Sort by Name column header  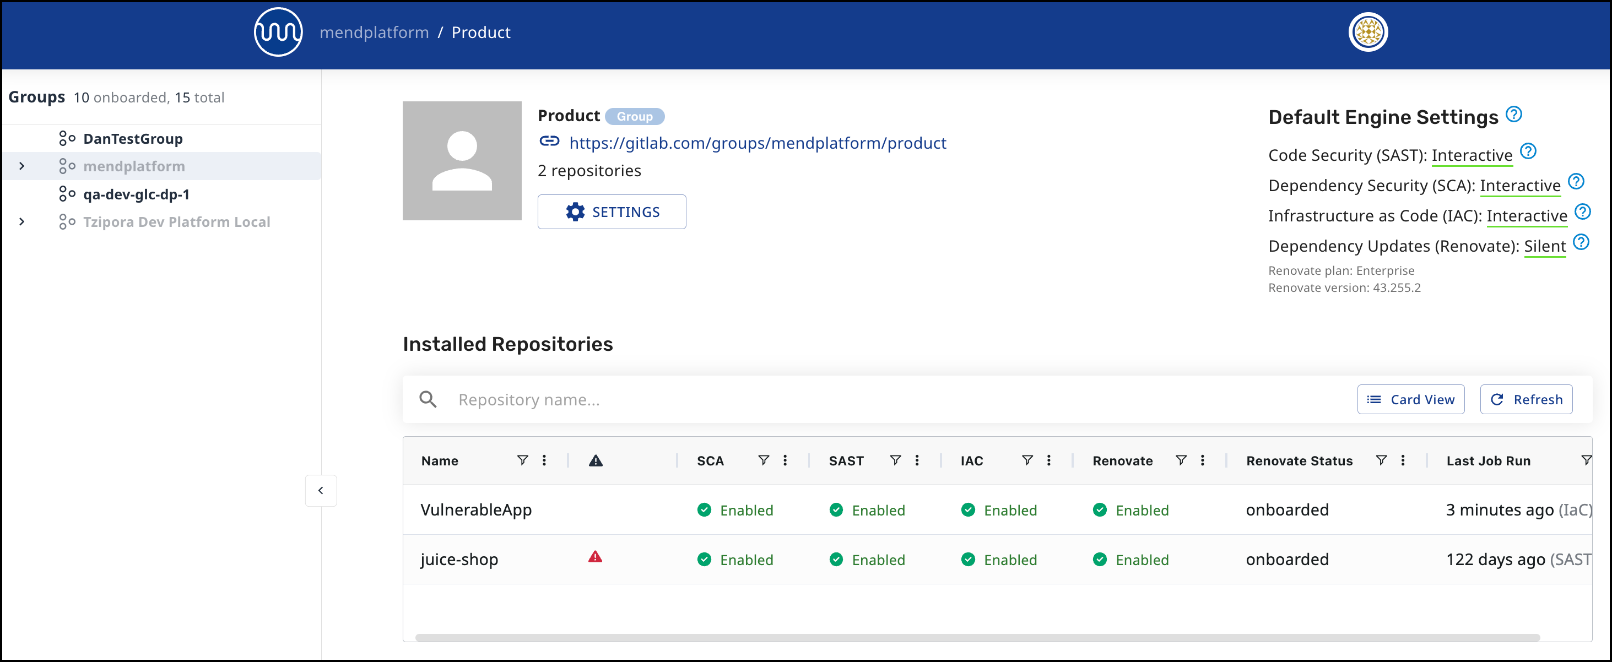(x=439, y=460)
